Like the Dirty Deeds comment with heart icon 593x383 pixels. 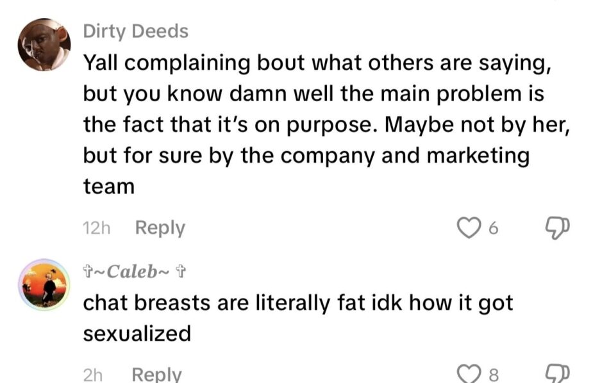tap(469, 228)
